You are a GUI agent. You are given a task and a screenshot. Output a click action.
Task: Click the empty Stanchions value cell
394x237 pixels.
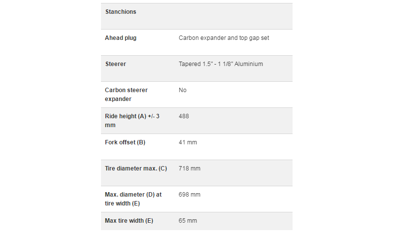[233, 16]
